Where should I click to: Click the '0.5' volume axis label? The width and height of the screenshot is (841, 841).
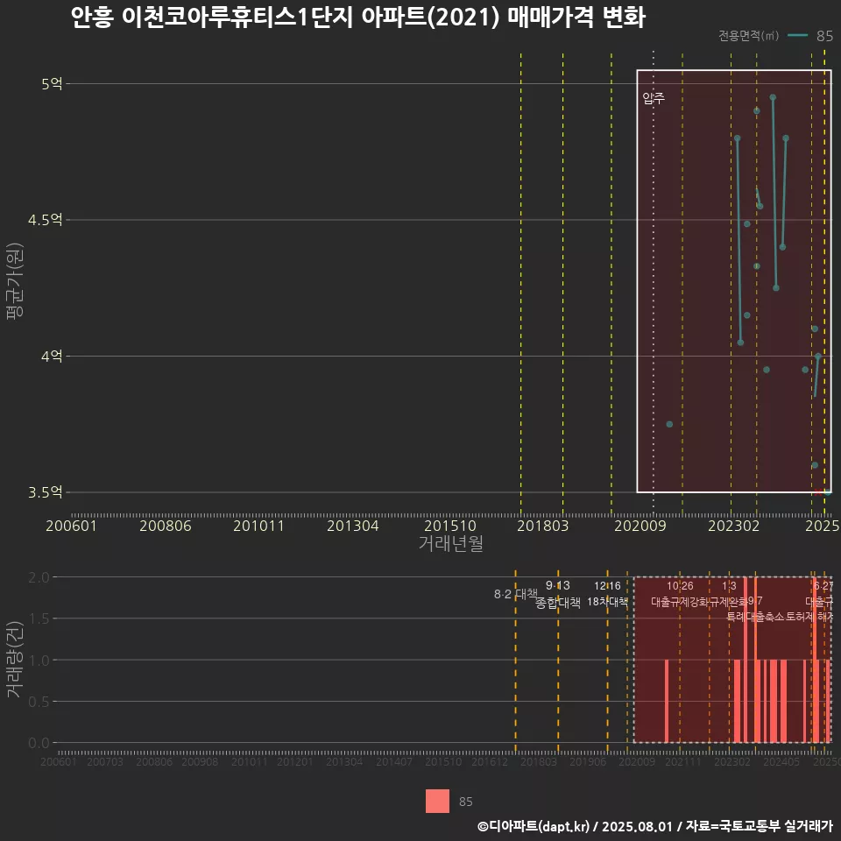click(39, 702)
